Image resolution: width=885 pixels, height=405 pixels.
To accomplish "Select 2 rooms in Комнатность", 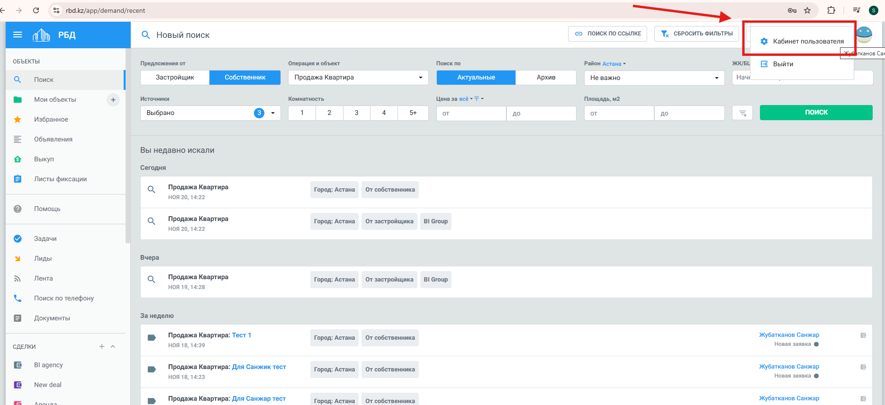I will tap(329, 113).
